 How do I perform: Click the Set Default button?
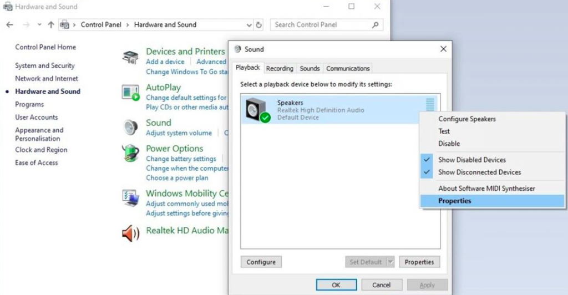tap(366, 262)
